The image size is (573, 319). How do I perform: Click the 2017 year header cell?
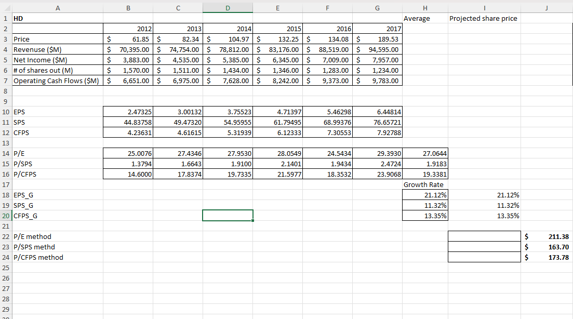click(377, 29)
